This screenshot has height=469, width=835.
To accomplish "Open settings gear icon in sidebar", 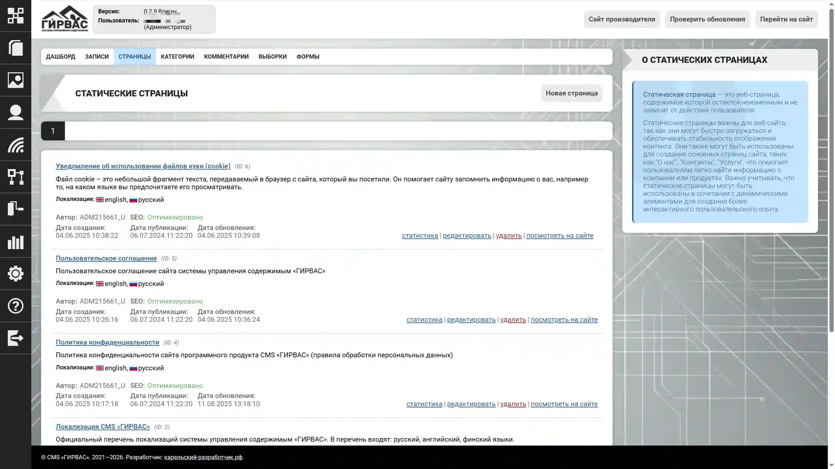I will pos(15,274).
